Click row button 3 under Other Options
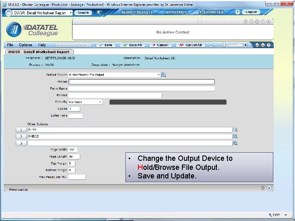Viewport: 295px width, 221px height. 21,143
